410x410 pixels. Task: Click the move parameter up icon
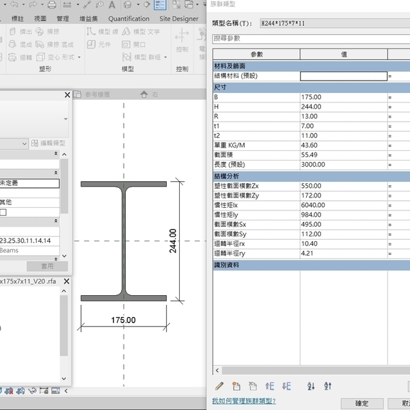pyautogui.click(x=270, y=387)
